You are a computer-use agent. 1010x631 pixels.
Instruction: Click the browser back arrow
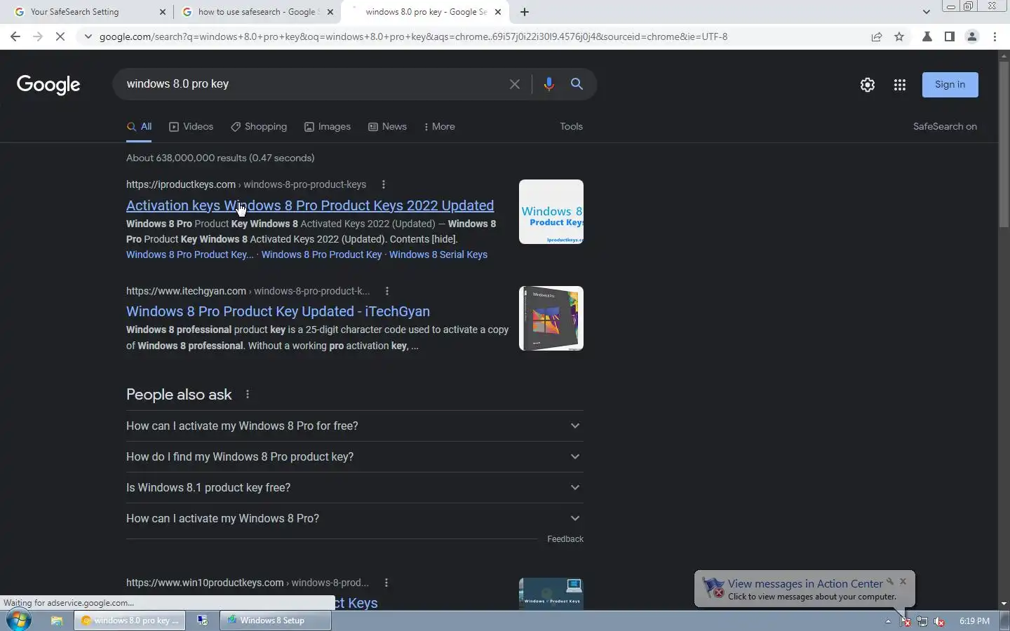[x=15, y=36]
